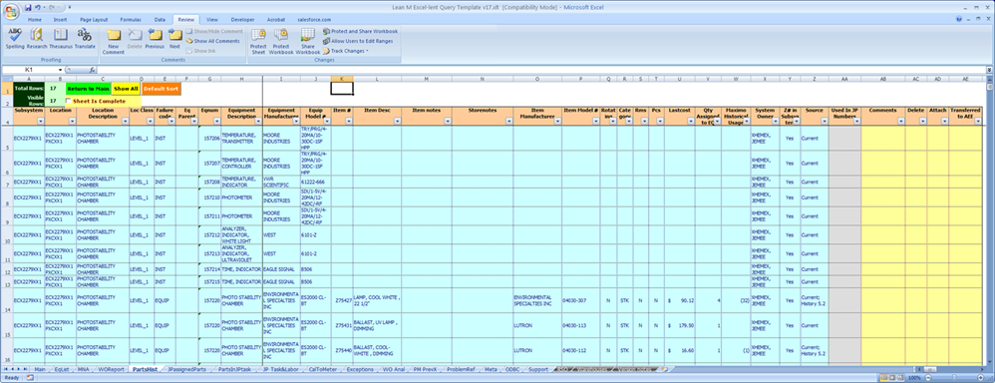Click the Return to Main button
The image size is (995, 383).
pos(88,89)
